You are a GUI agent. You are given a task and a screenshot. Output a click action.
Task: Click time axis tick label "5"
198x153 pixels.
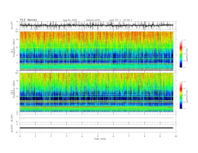[98, 136]
